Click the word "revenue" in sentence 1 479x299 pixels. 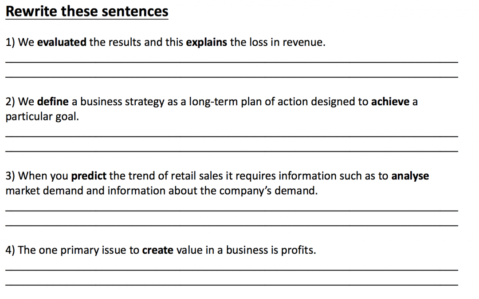(303, 43)
